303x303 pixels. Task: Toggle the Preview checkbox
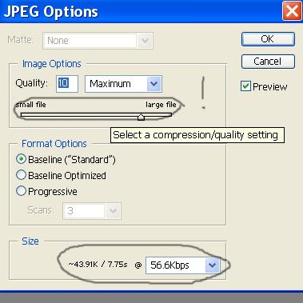[264, 86]
